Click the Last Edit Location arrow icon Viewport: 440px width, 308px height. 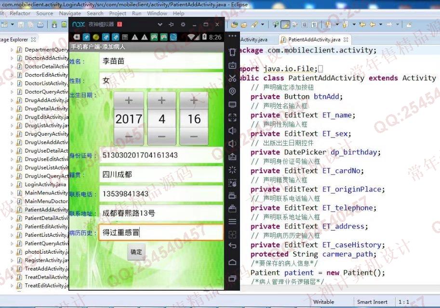coord(362,25)
